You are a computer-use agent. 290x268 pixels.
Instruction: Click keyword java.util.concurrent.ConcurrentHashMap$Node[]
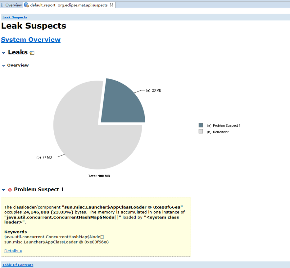[x=54, y=237]
